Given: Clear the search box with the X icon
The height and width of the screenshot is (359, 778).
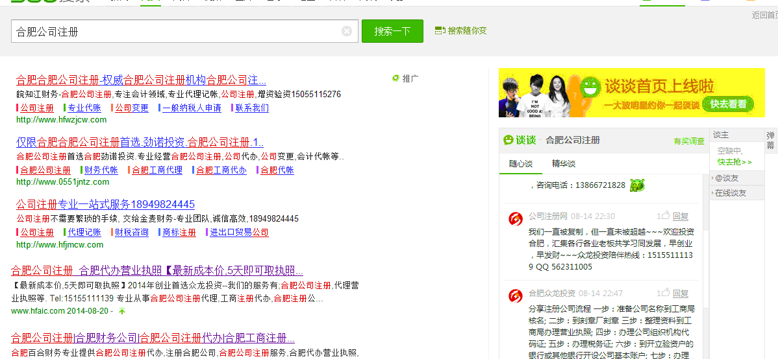Looking at the screenshot, I should point(347,31).
